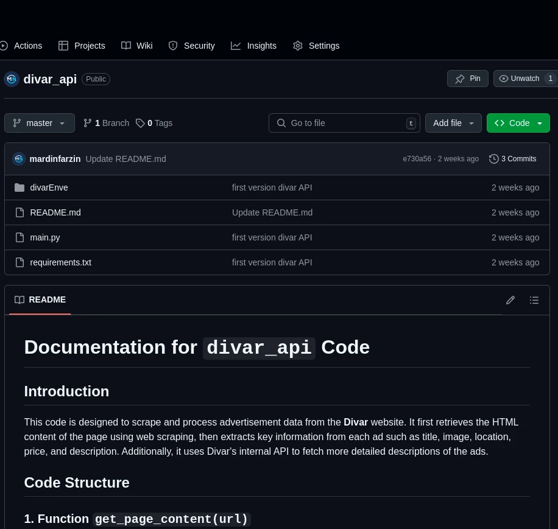
Task: View the 1 Branch list
Action: click(106, 123)
